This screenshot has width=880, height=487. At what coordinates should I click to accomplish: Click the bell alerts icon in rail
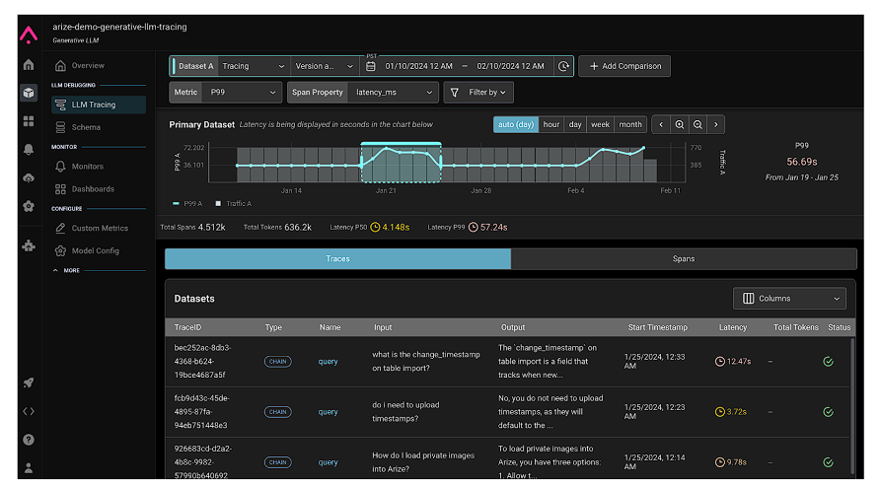pyautogui.click(x=29, y=149)
